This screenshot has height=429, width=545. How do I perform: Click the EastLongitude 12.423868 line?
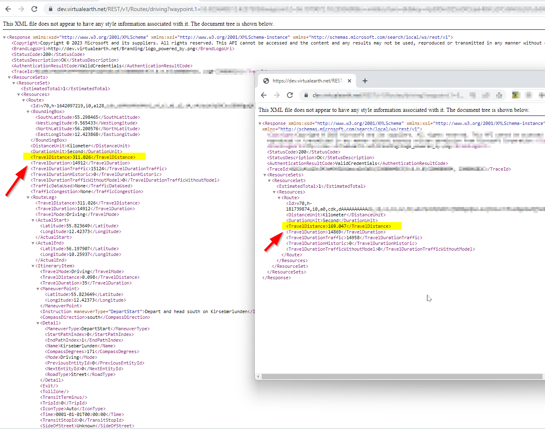click(87, 134)
